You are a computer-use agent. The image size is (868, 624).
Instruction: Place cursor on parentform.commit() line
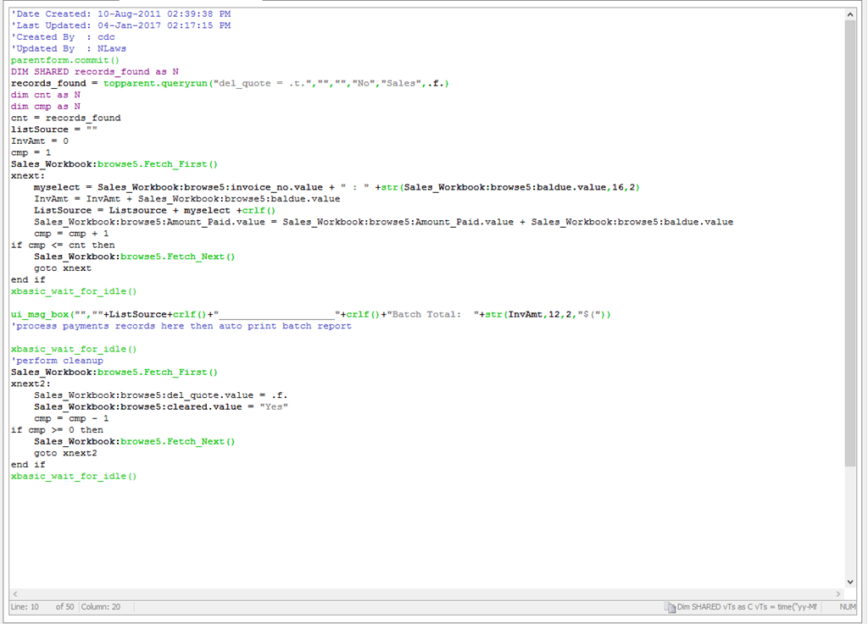[65, 60]
